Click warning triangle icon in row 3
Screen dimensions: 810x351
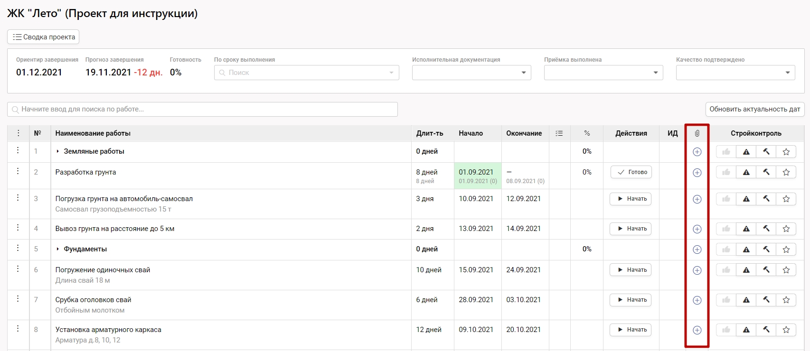[746, 199]
